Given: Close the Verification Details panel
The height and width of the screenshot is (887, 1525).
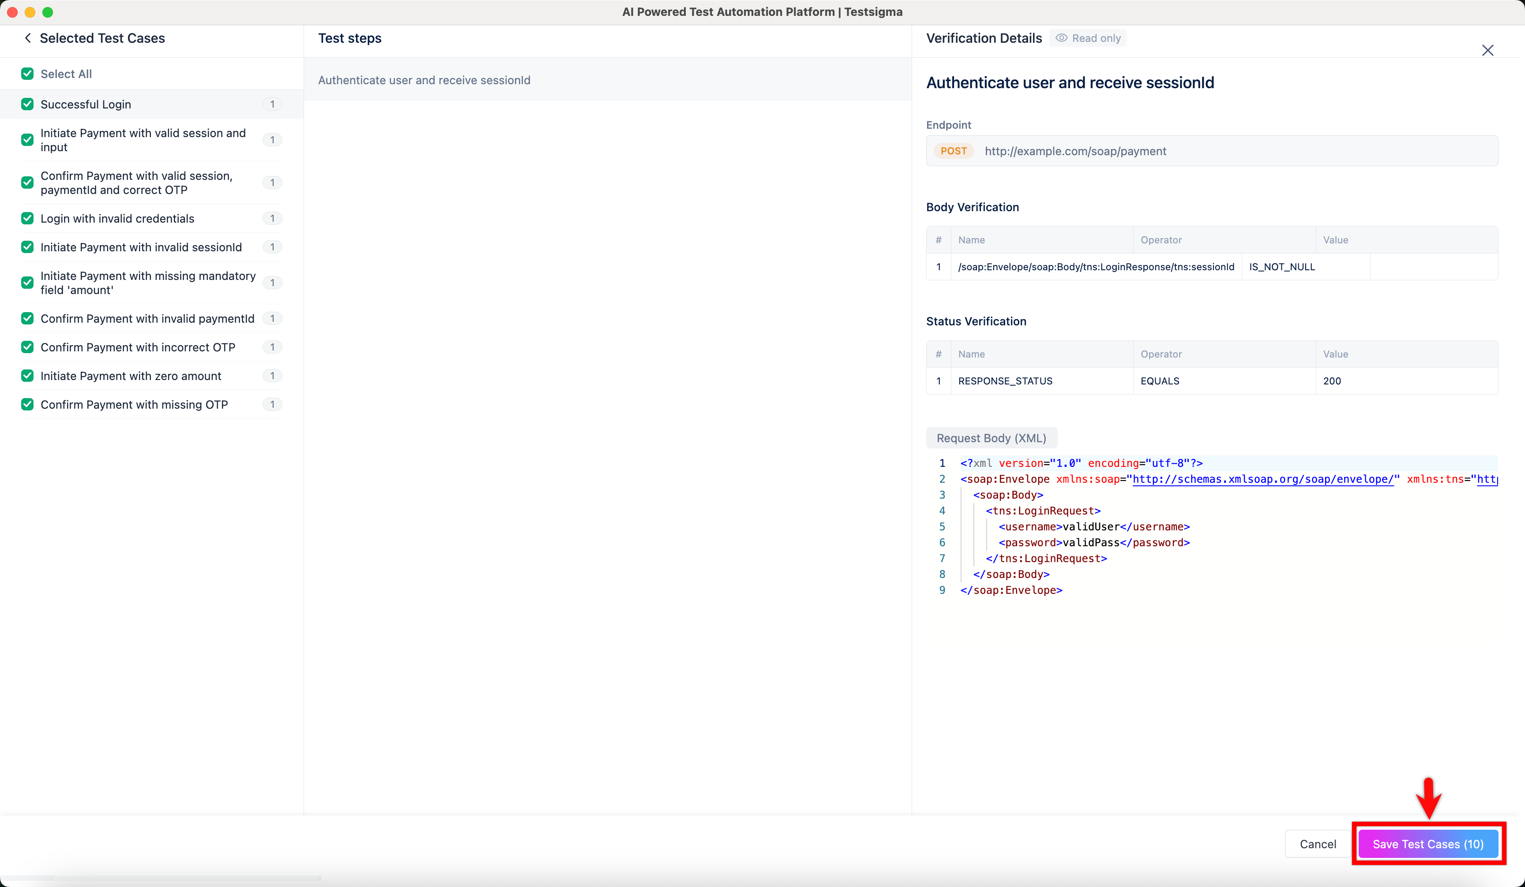Looking at the screenshot, I should tap(1487, 50).
